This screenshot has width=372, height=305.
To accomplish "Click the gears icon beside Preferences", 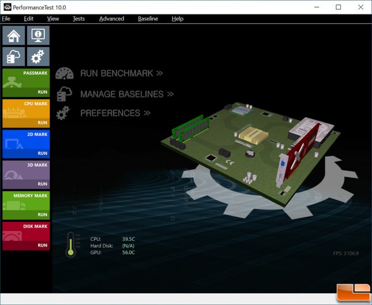I will pos(63,113).
